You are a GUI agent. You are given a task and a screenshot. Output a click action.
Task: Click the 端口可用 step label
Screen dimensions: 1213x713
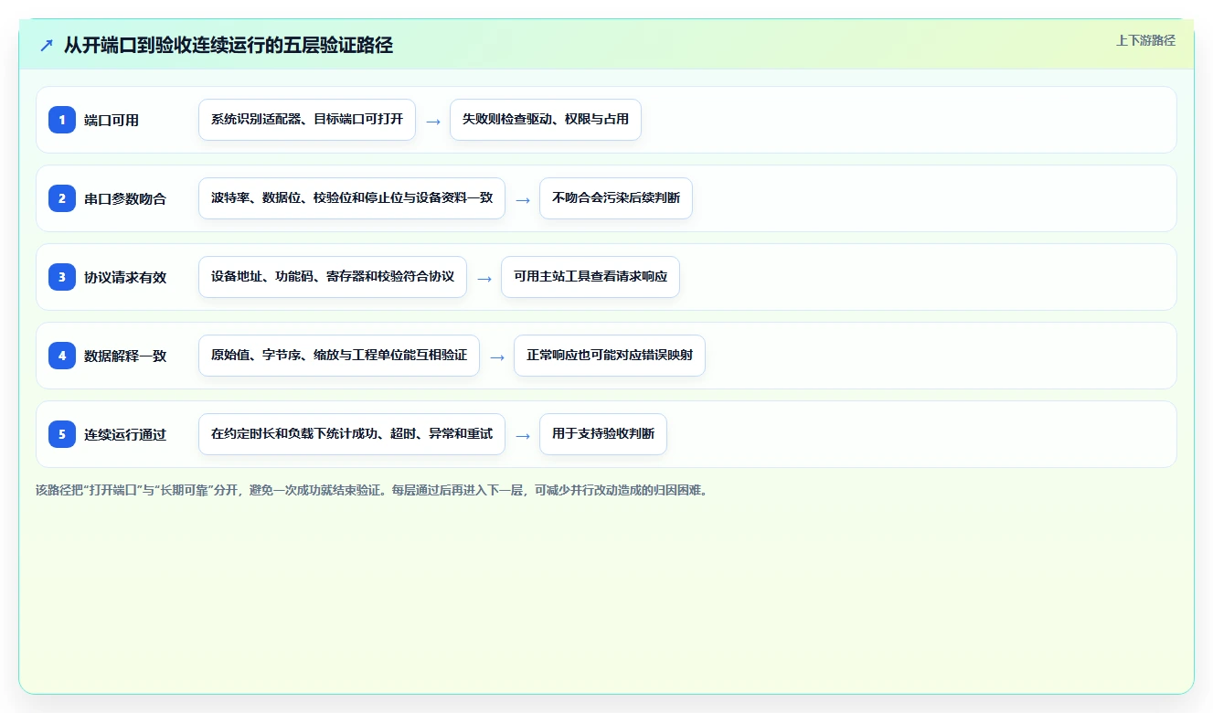click(x=112, y=120)
